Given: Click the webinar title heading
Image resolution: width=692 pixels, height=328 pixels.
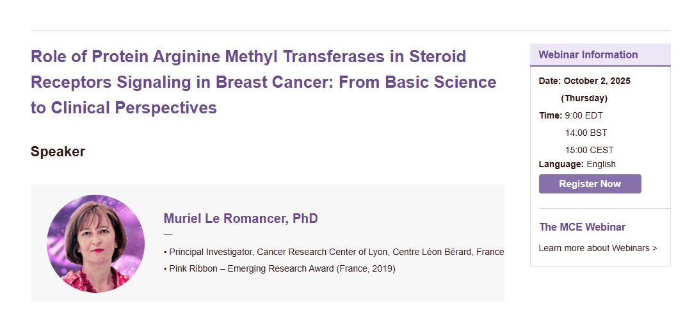Looking at the screenshot, I should pos(264,82).
